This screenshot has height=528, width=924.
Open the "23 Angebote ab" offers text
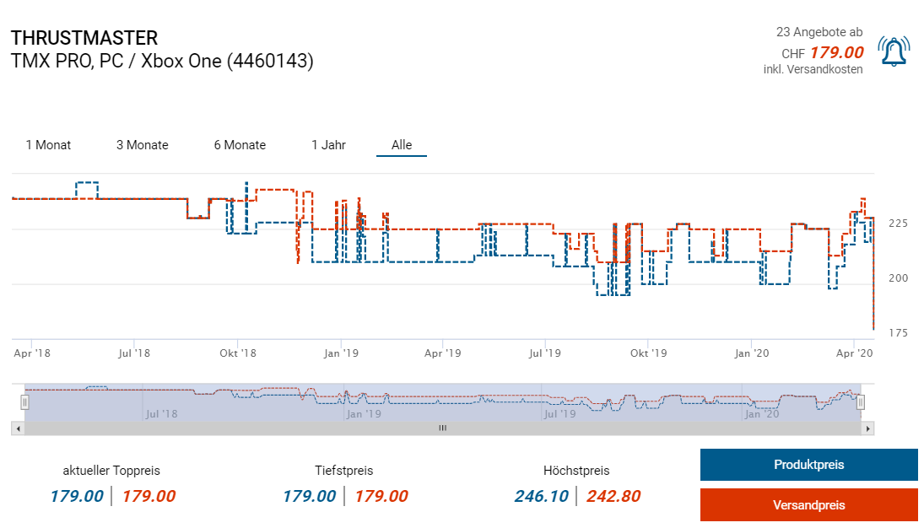click(x=819, y=32)
